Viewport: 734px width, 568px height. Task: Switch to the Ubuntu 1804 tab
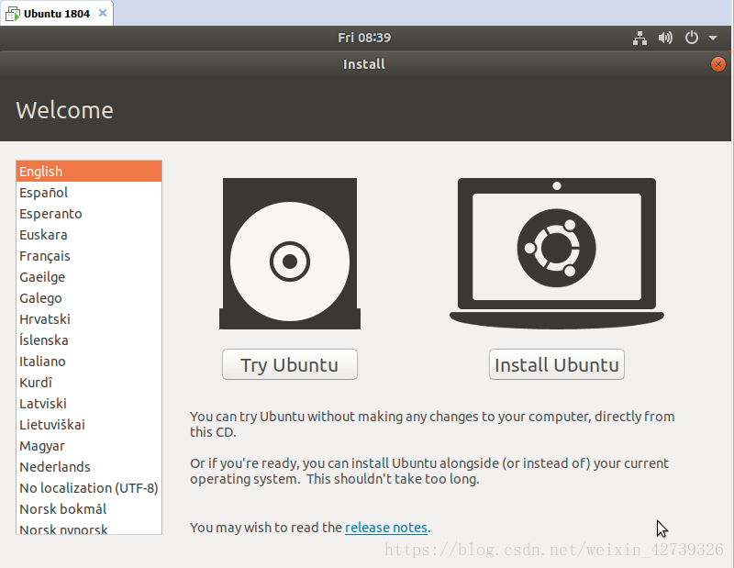tap(57, 14)
